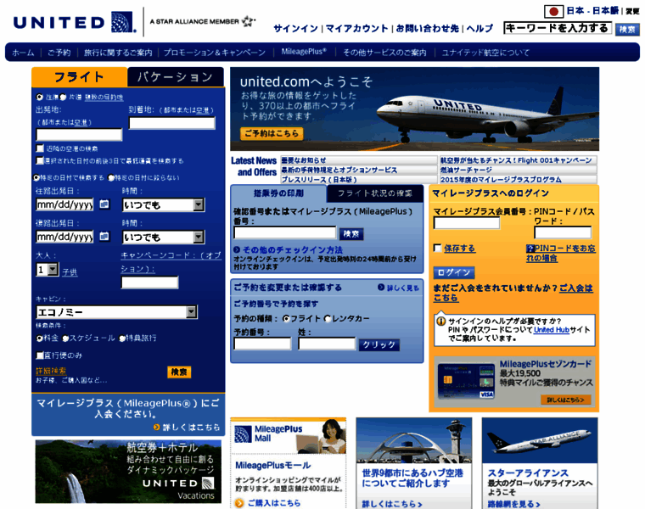Click the yellow flight 検索 button
The image size is (645, 509).
(179, 372)
